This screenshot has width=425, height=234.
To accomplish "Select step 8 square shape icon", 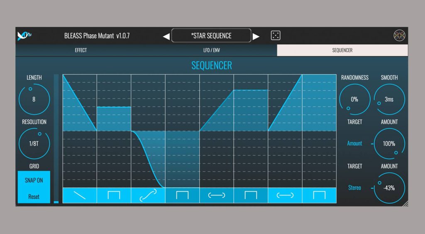I will click(x=319, y=195).
